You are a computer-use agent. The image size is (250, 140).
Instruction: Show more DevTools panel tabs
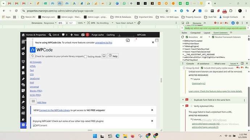click(205, 23)
